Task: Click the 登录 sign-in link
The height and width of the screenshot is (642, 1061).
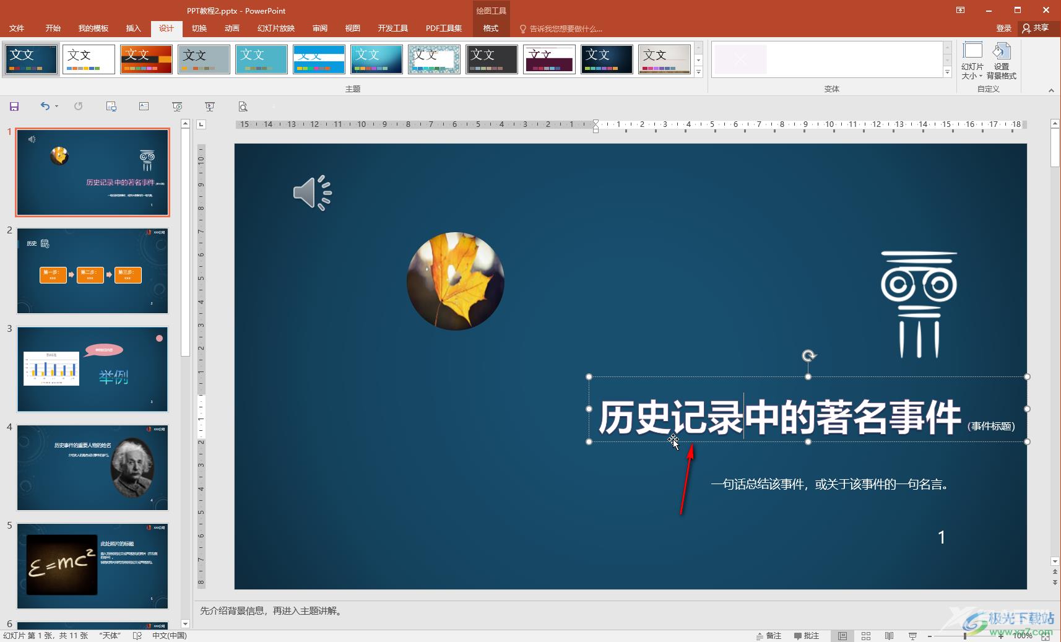Action: coord(1003,28)
